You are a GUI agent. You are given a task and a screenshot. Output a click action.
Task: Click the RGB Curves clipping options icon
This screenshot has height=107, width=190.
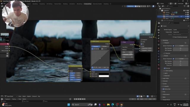(106, 49)
